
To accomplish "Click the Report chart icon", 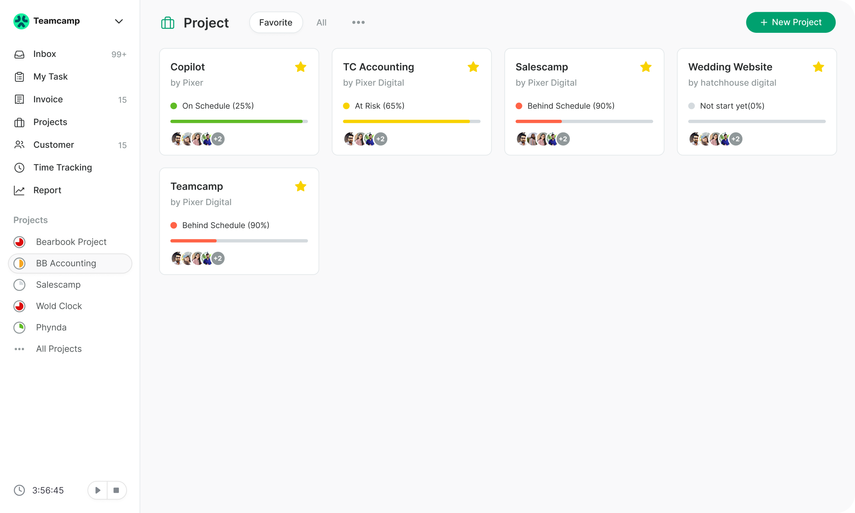I will pyautogui.click(x=19, y=190).
